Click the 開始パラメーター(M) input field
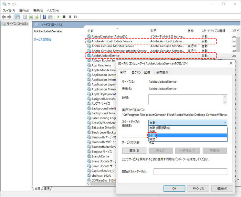This screenshot has width=241, height=197. [190, 172]
